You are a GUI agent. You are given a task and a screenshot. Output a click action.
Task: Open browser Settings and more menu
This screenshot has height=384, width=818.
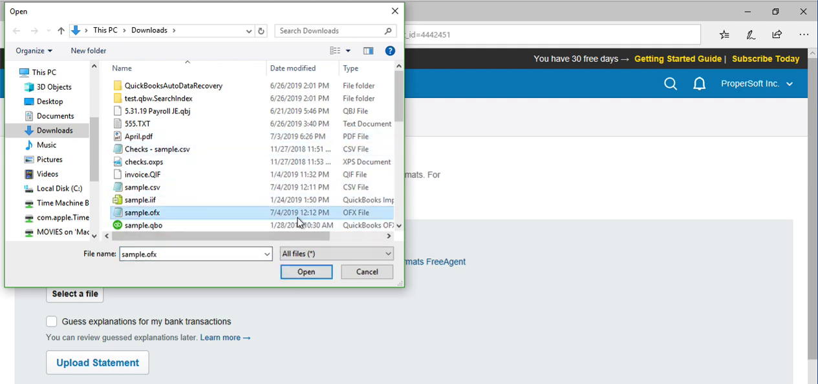(804, 35)
